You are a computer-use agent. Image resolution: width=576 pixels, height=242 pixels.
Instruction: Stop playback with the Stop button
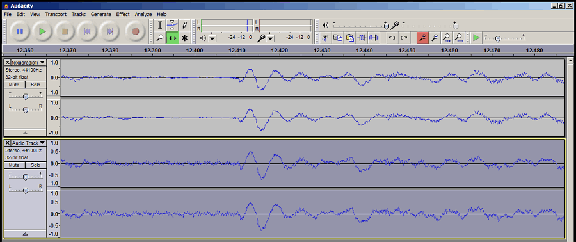click(x=65, y=31)
